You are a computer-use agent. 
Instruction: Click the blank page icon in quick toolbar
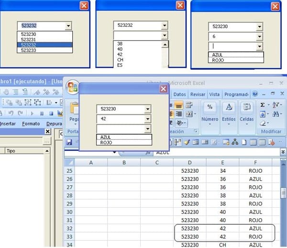click(x=244, y=142)
